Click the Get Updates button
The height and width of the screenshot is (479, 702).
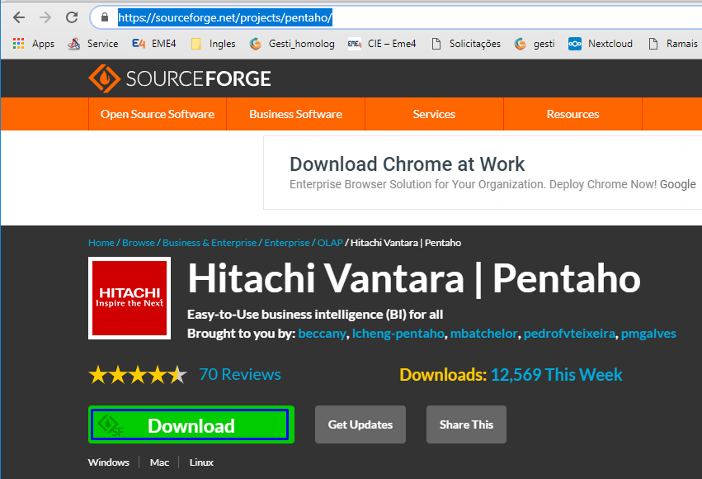(x=360, y=424)
